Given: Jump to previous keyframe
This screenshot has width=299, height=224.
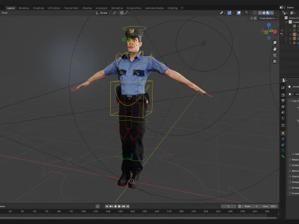Looking at the screenshot, I should coord(111,207).
